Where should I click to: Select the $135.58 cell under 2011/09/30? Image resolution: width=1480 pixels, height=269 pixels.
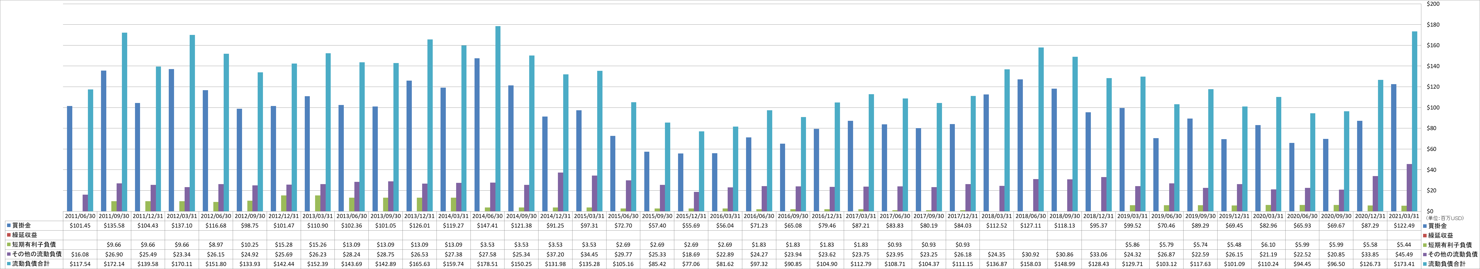pos(114,226)
